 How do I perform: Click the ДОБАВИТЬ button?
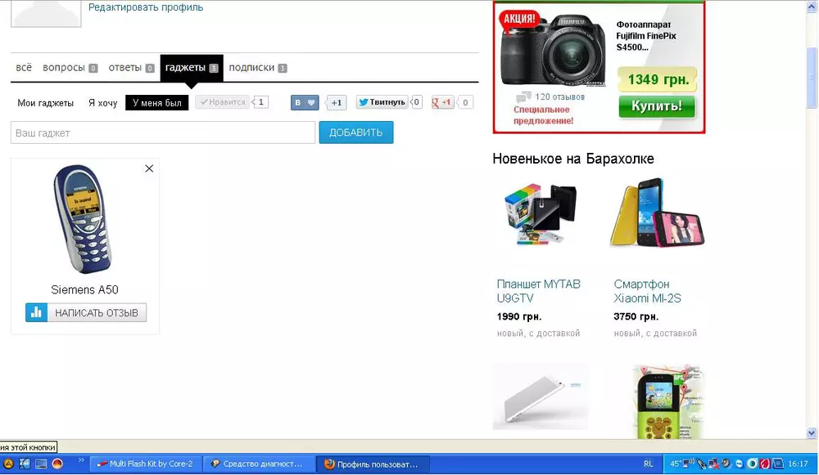[355, 132]
